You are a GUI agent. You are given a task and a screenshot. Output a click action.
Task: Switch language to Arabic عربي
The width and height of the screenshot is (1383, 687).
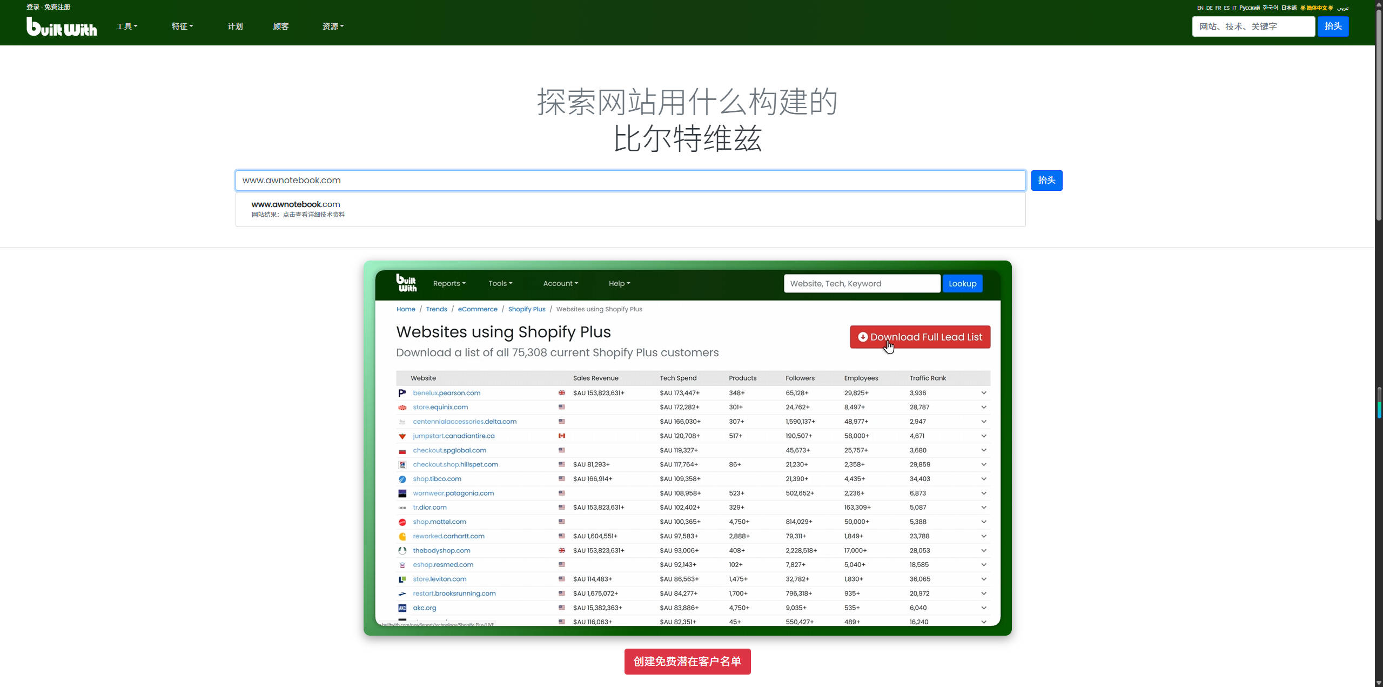click(1342, 8)
